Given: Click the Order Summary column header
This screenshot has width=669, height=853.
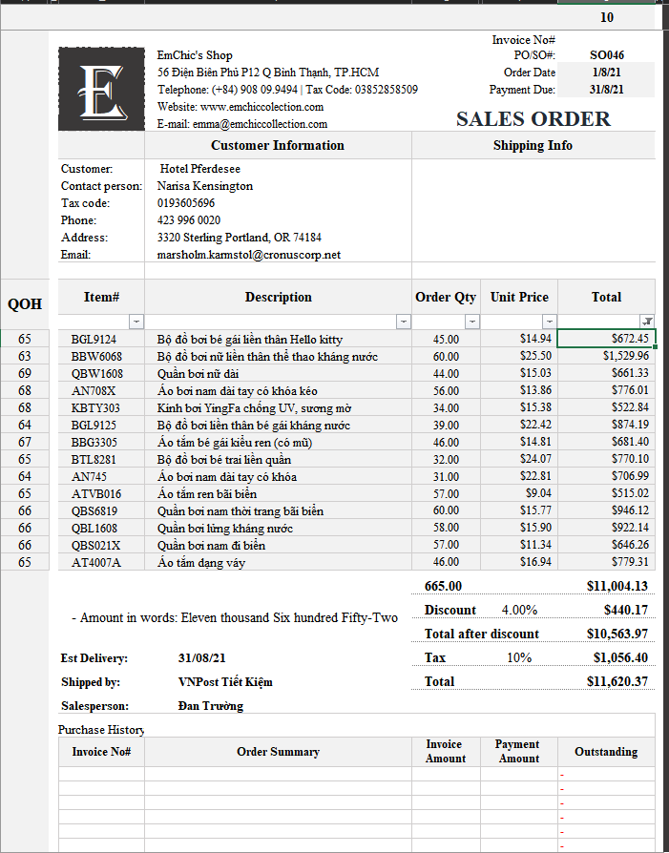Looking at the screenshot, I should [x=278, y=752].
